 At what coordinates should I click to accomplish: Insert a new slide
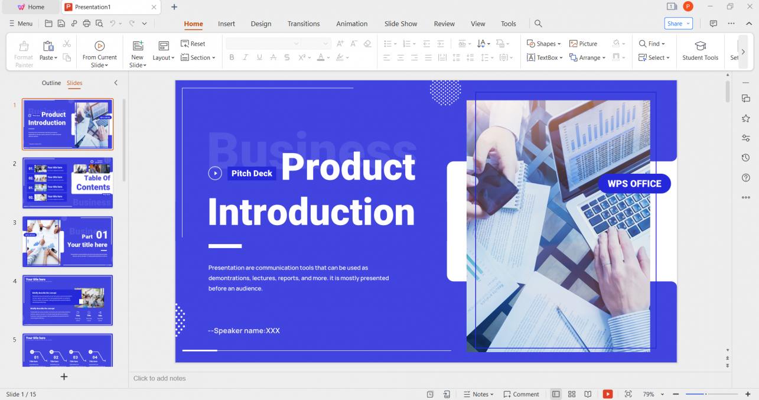pyautogui.click(x=137, y=50)
